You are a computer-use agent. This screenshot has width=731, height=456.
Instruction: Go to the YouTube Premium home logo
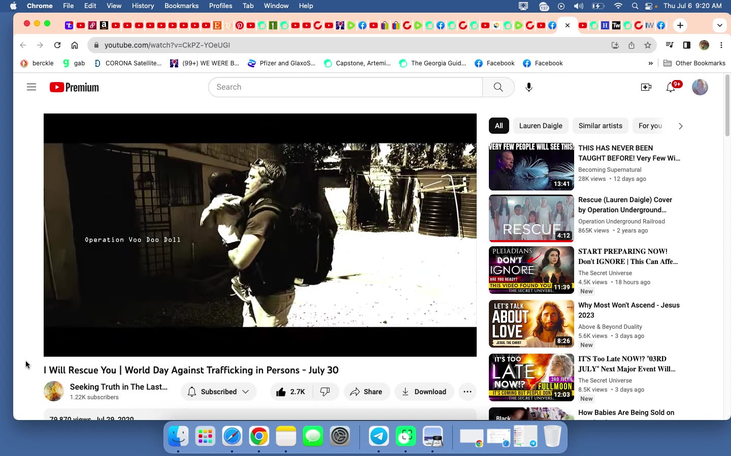74,87
